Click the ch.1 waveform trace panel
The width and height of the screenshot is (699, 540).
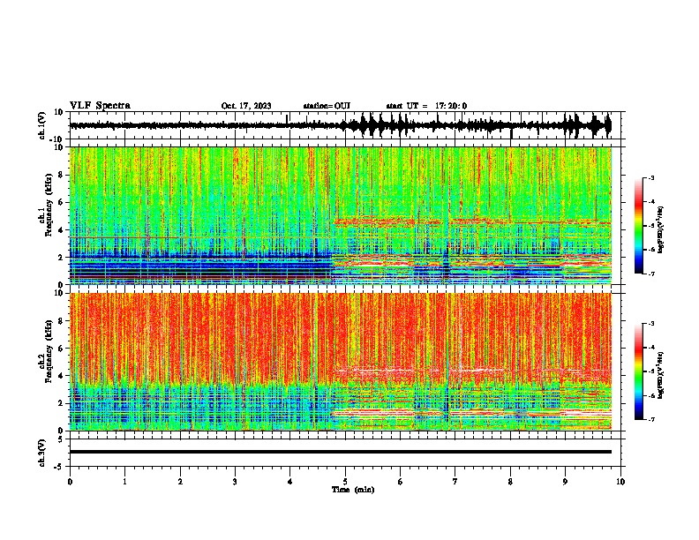(345, 125)
